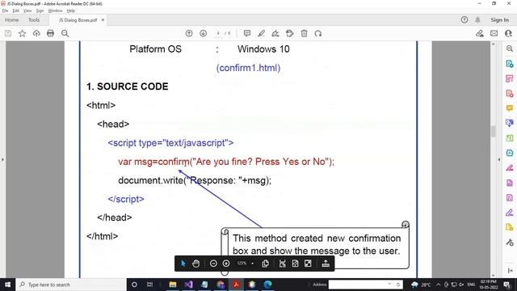
Task: Click the fit width scrolling icon
Action: [x=283, y=264]
